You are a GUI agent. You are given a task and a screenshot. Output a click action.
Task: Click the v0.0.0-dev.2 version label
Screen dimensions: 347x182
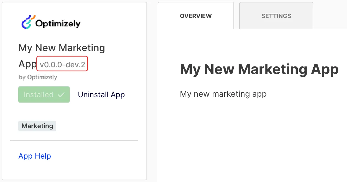(x=62, y=64)
